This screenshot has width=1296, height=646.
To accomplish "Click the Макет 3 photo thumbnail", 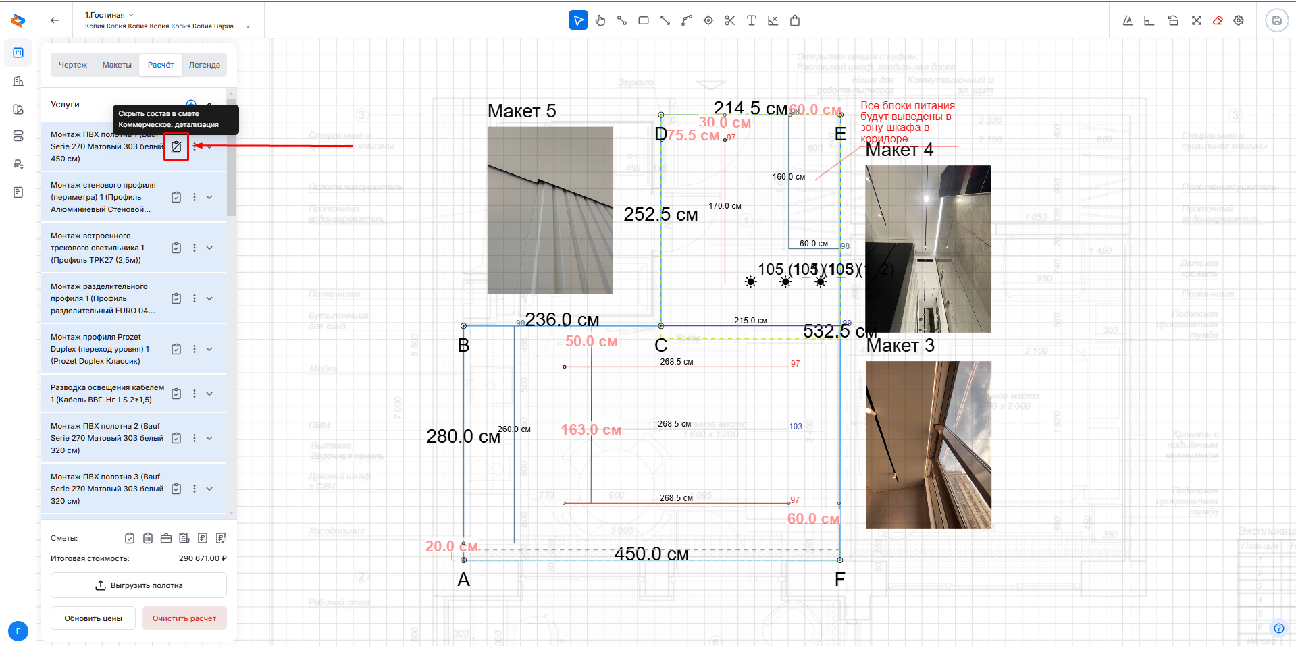I will pyautogui.click(x=929, y=444).
